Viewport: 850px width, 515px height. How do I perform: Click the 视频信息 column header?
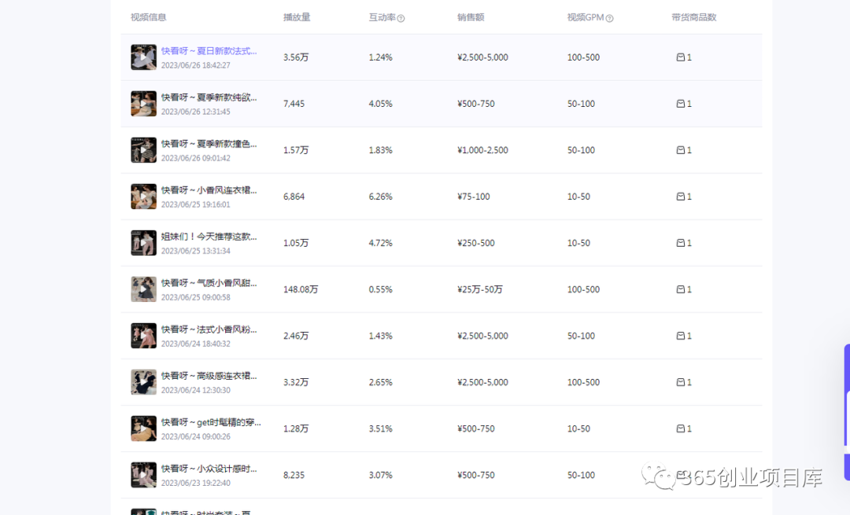pyautogui.click(x=149, y=17)
